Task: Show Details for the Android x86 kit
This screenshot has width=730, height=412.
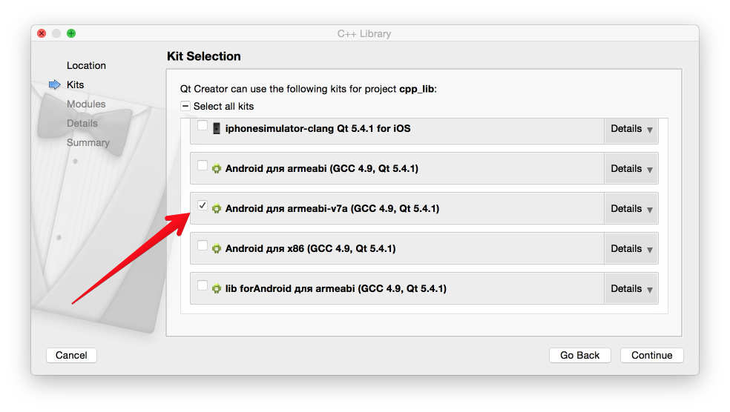Action: [631, 249]
